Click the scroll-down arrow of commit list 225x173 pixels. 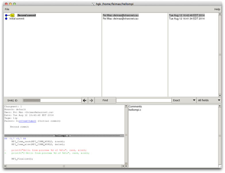[220, 95]
